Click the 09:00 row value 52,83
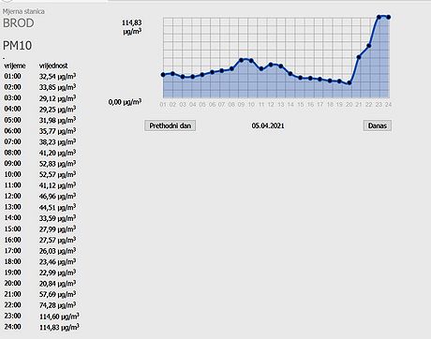 coord(57,164)
